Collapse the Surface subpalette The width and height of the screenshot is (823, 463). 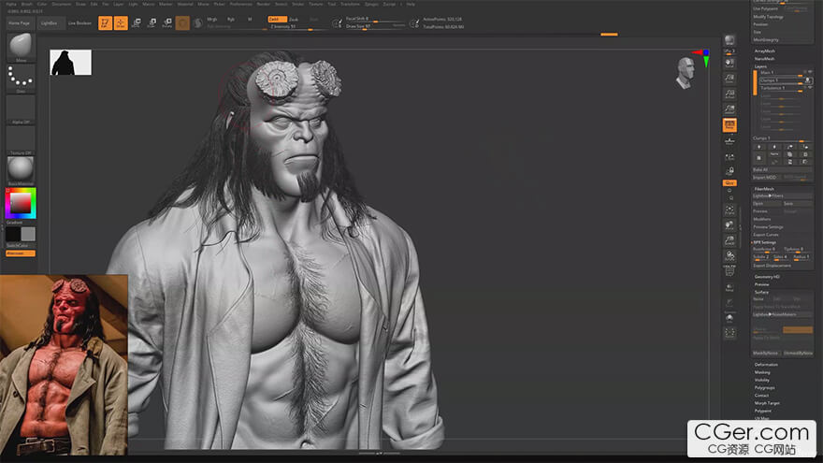761,292
